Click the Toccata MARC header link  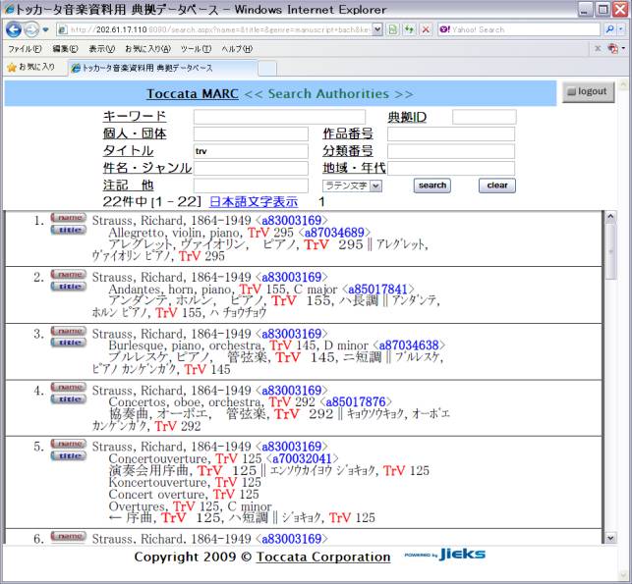tap(193, 94)
